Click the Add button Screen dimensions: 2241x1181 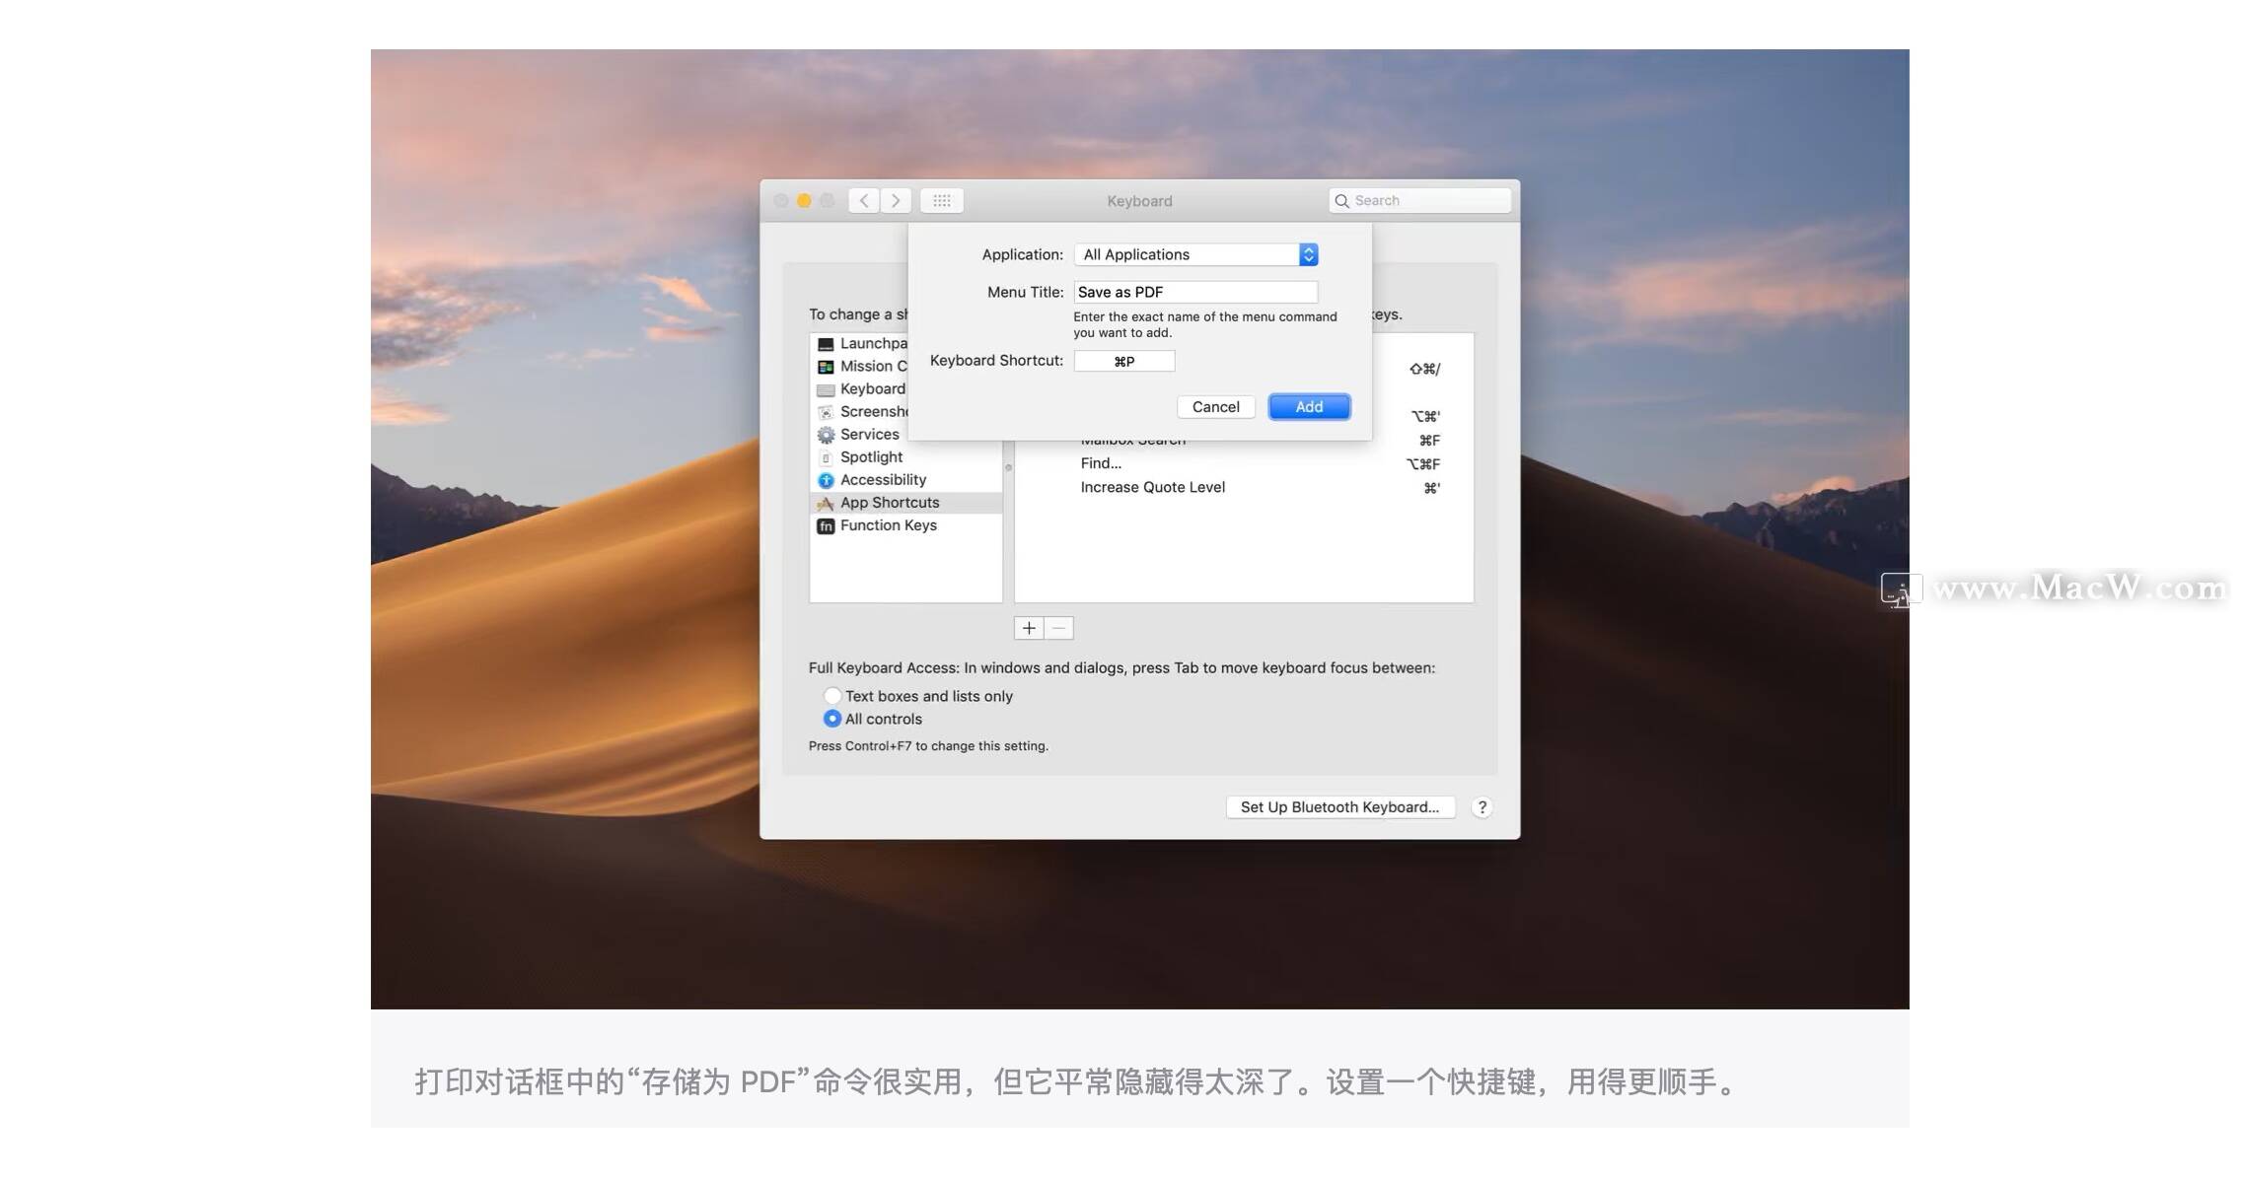(x=1309, y=407)
